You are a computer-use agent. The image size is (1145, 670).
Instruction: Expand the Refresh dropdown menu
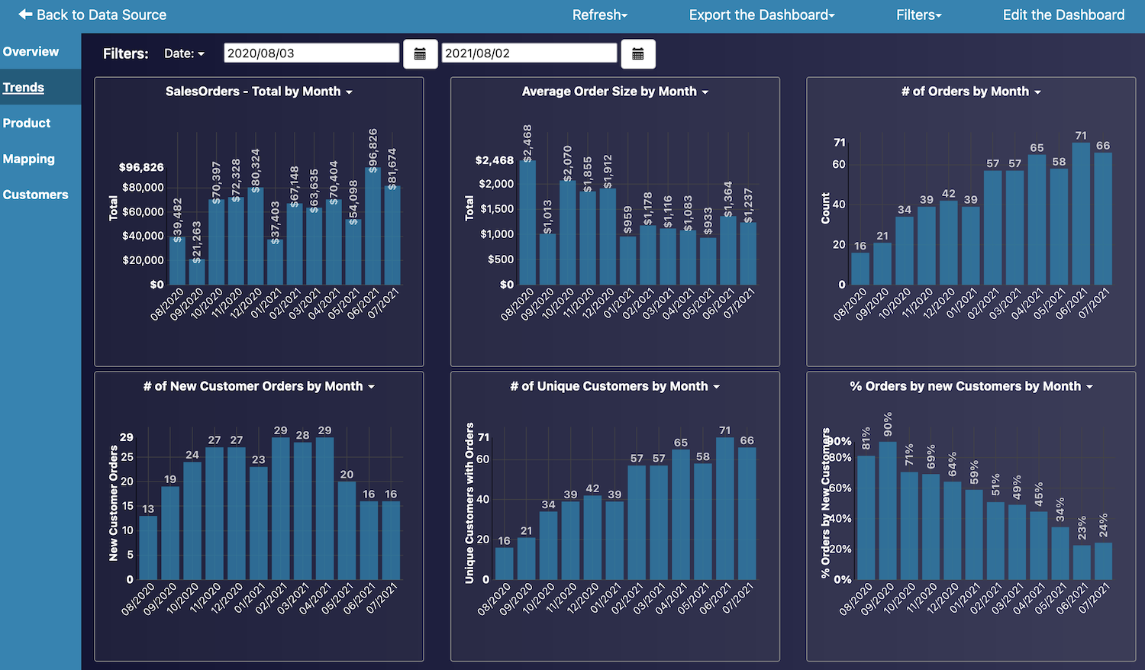click(599, 14)
